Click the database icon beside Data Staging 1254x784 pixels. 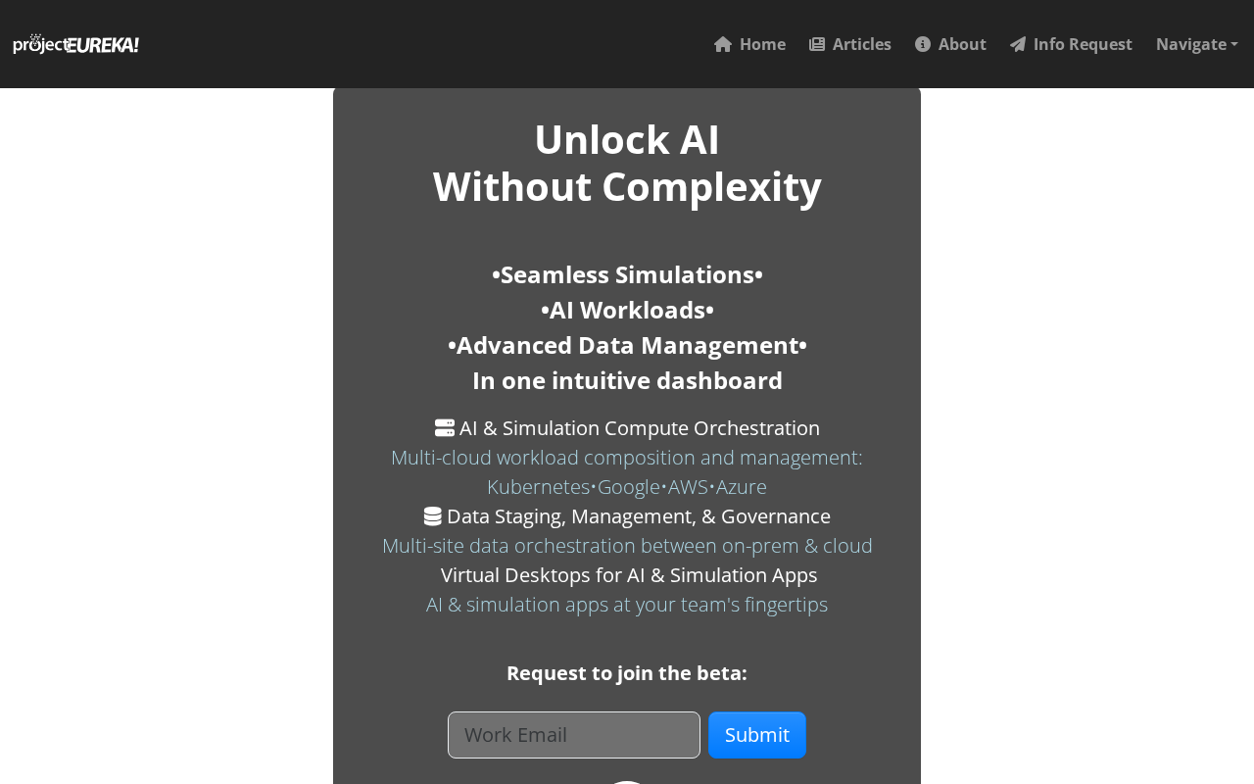432,516
